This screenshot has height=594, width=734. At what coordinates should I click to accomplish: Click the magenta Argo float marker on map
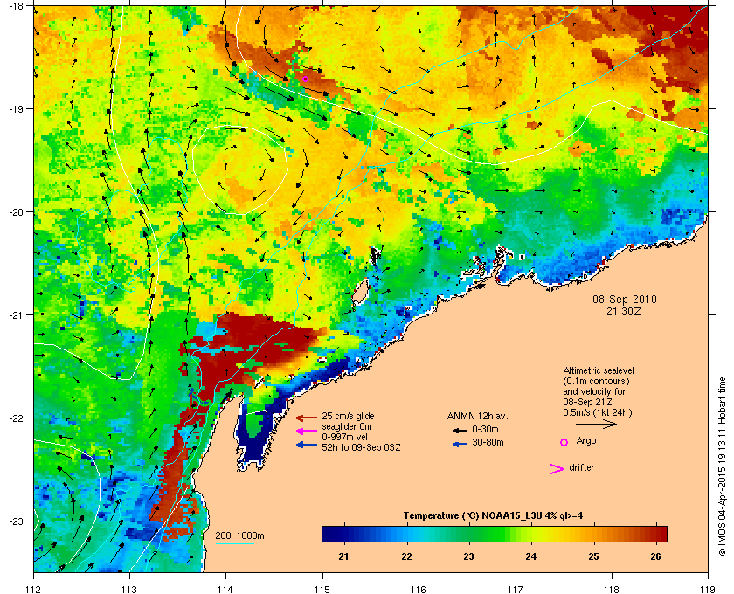(305, 79)
